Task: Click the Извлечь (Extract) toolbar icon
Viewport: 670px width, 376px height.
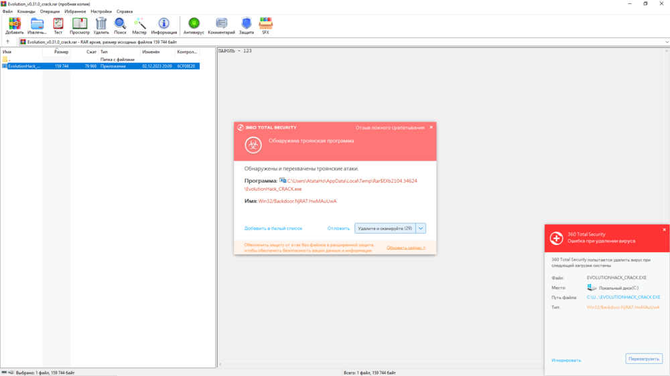Action: tap(37, 25)
